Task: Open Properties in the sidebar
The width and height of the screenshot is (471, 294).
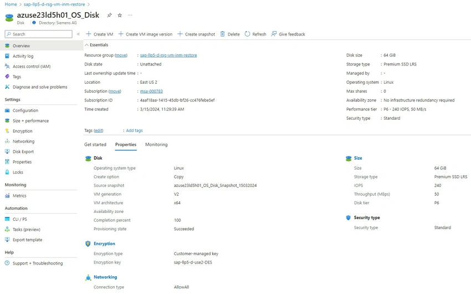Action: point(22,162)
